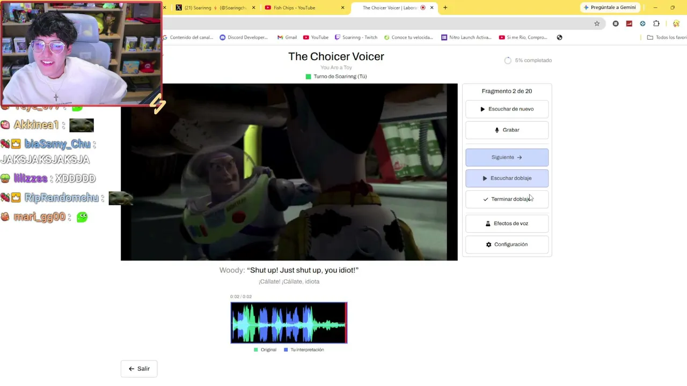Click the Pregúntale a Gemini button

click(610, 8)
